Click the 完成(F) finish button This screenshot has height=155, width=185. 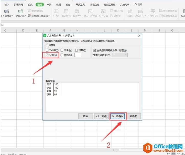pyautogui.click(x=134, y=116)
